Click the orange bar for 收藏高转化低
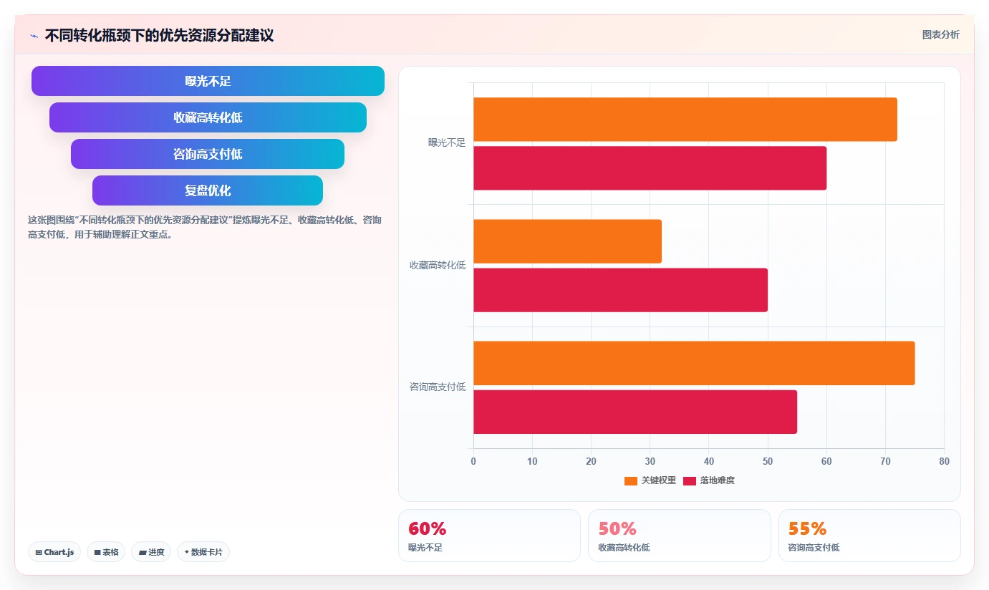 pyautogui.click(x=568, y=241)
